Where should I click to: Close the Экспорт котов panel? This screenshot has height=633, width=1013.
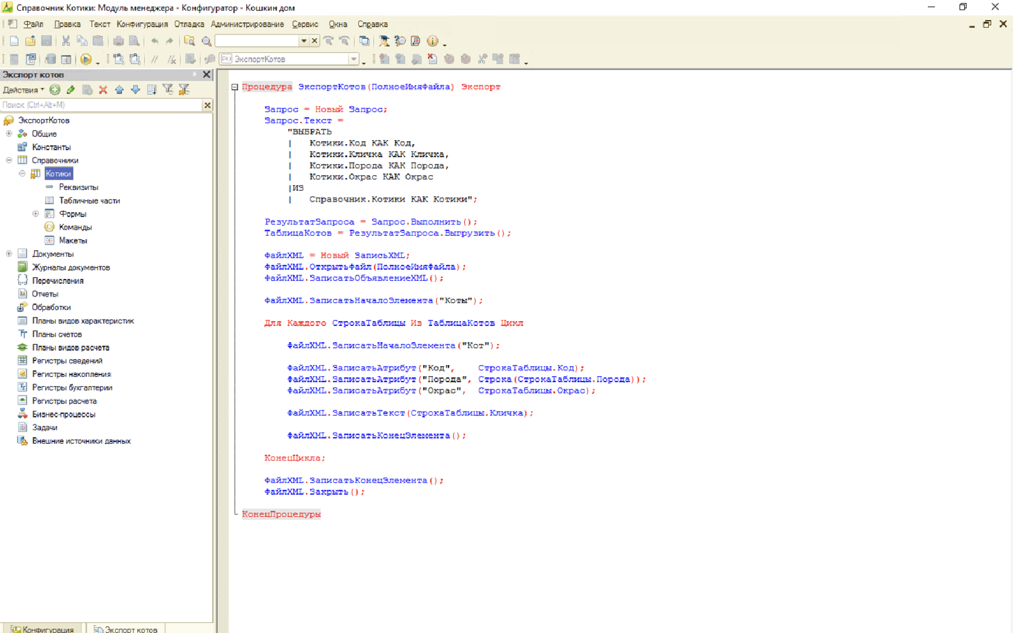[206, 74]
